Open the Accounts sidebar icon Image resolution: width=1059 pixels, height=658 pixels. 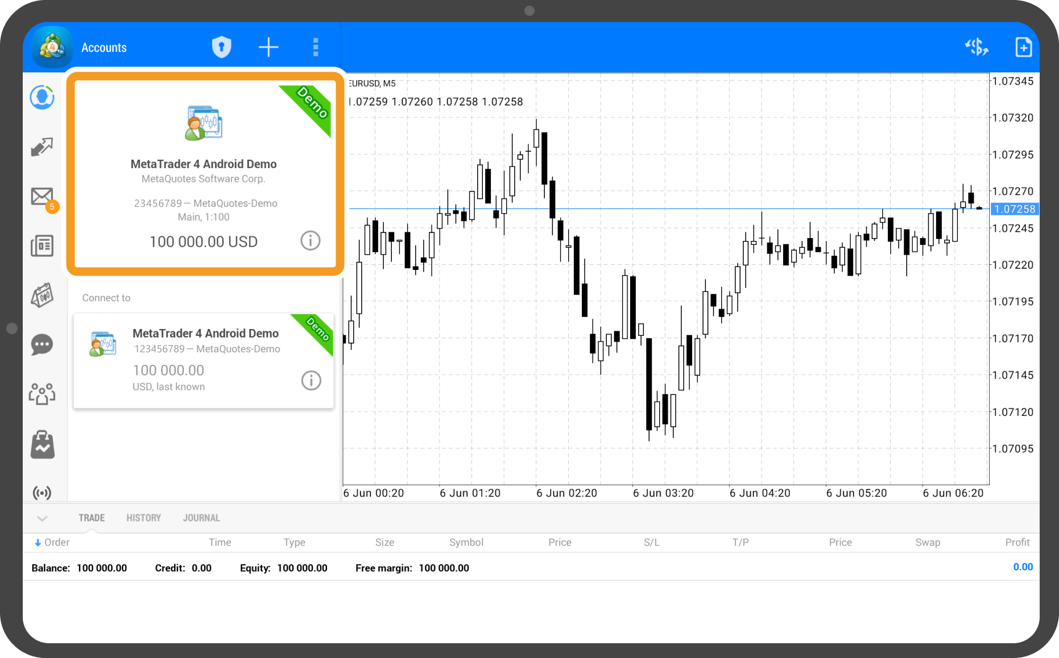[42, 98]
